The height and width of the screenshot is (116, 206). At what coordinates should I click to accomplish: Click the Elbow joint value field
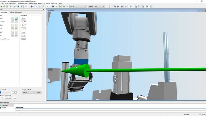[x=23, y=25]
